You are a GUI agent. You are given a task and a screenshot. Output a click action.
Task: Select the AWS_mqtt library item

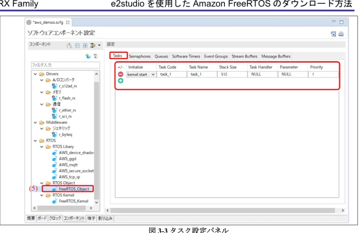coord(68,165)
